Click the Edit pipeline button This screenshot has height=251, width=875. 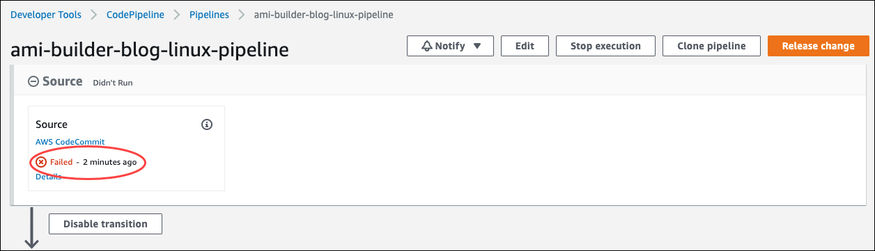(525, 46)
